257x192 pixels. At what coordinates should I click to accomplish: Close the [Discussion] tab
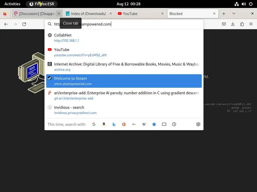[x=59, y=13]
